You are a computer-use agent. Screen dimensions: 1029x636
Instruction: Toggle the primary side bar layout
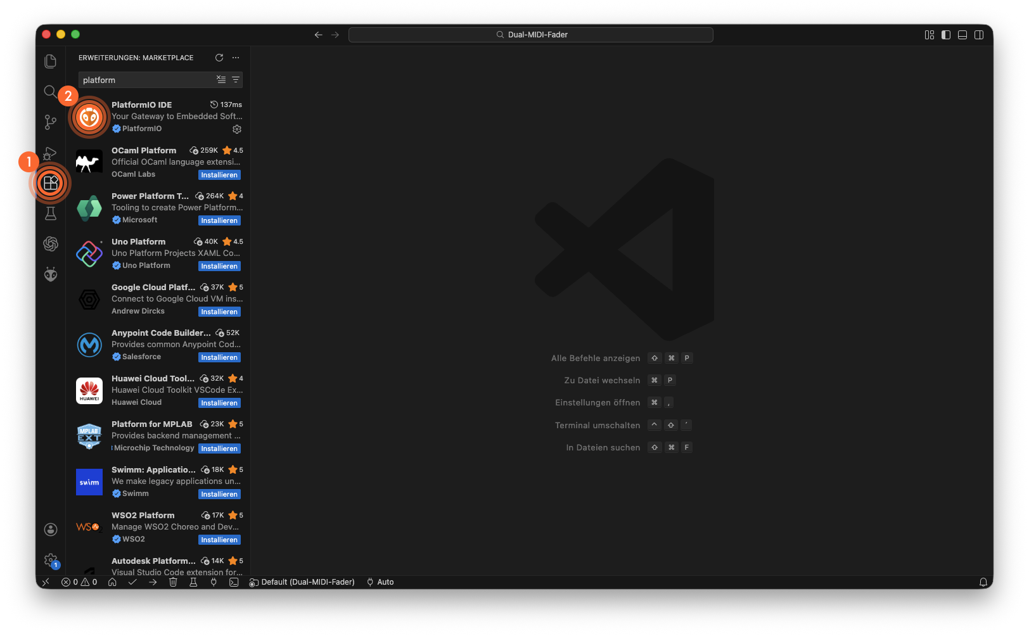tap(946, 35)
